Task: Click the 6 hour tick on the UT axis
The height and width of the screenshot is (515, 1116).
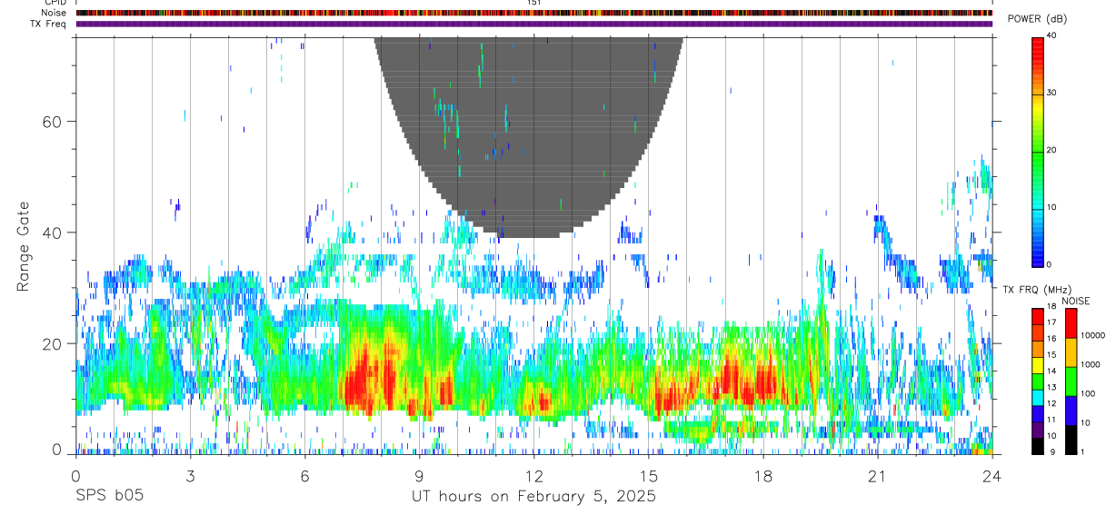Action: pos(304,475)
